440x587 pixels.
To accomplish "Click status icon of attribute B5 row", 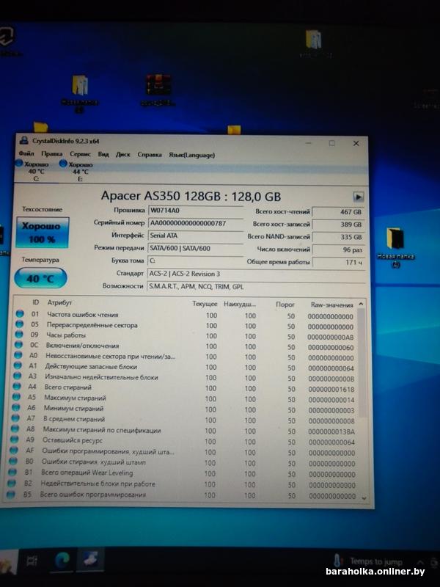I will pyautogui.click(x=11, y=494).
